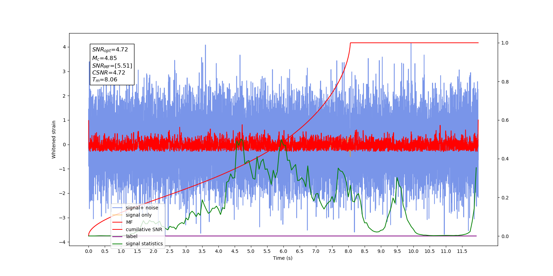This screenshot has height=276, width=553.
Task: Click the 0.0 tick on time axis
Action: (x=88, y=251)
